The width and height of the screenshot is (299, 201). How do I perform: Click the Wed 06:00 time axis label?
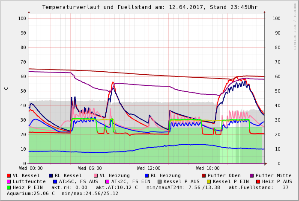point(90,168)
